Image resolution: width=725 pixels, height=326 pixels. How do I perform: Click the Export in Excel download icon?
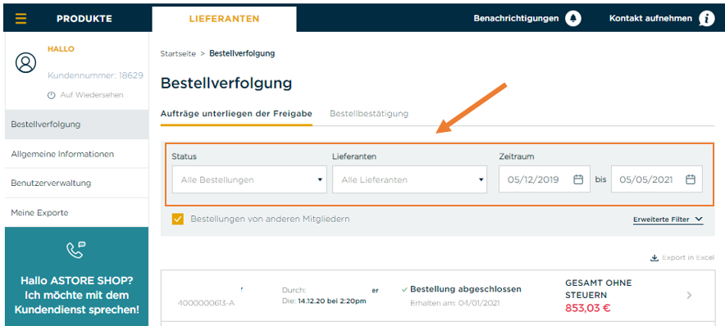[x=654, y=258]
